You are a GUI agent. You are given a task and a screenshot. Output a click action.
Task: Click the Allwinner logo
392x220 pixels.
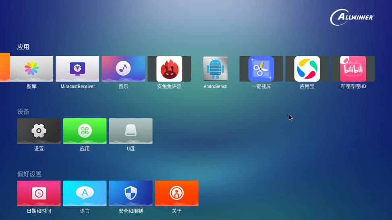pyautogui.click(x=352, y=17)
